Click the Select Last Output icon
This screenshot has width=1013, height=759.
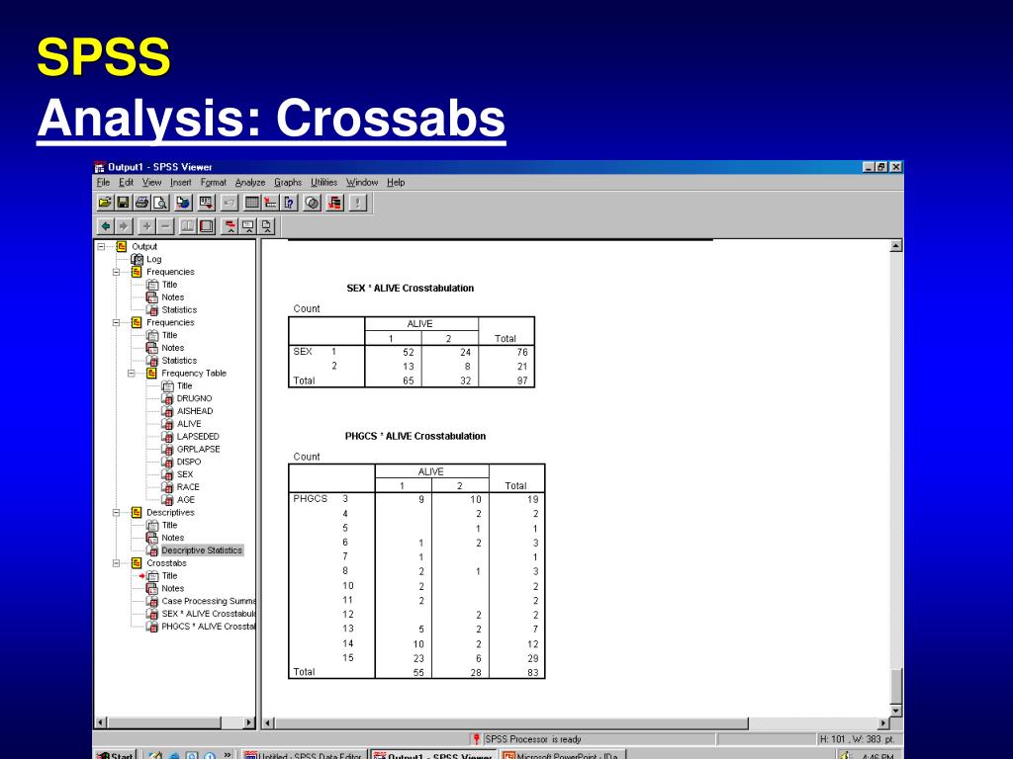point(334,203)
